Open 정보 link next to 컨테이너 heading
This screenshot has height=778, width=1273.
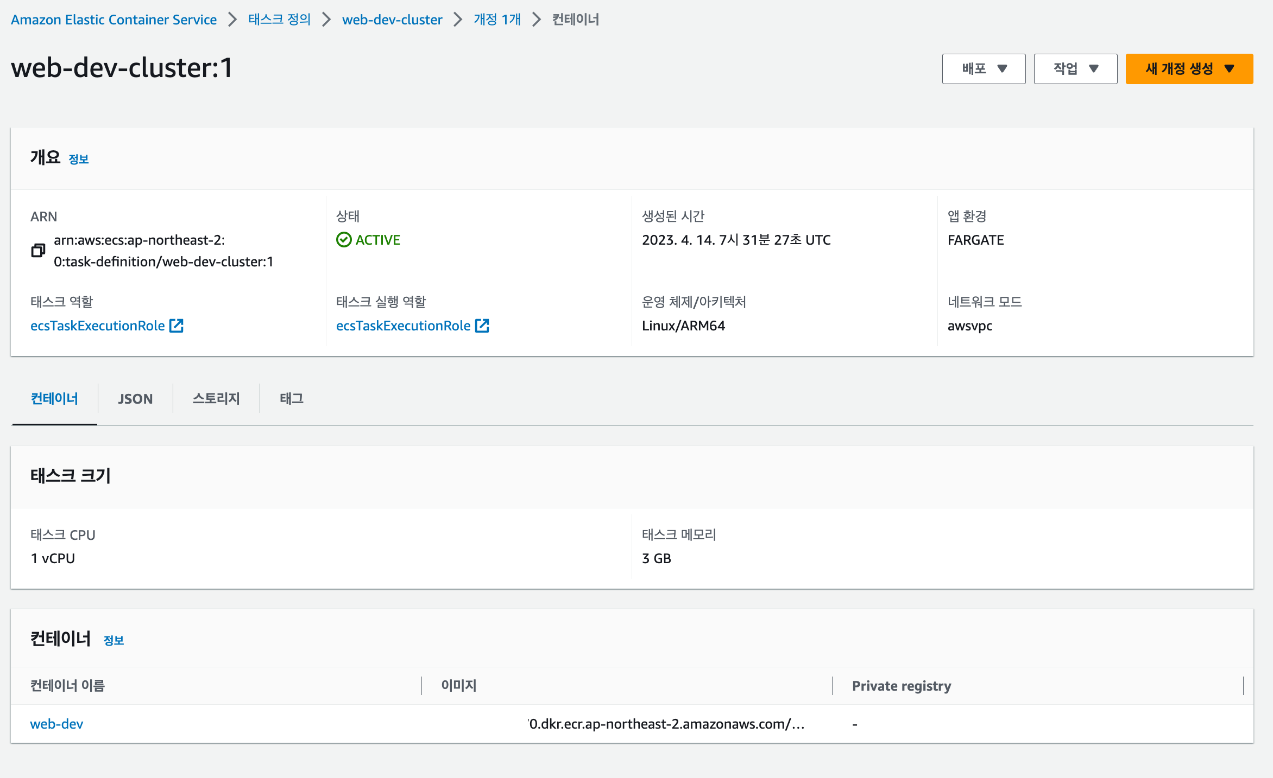(114, 640)
